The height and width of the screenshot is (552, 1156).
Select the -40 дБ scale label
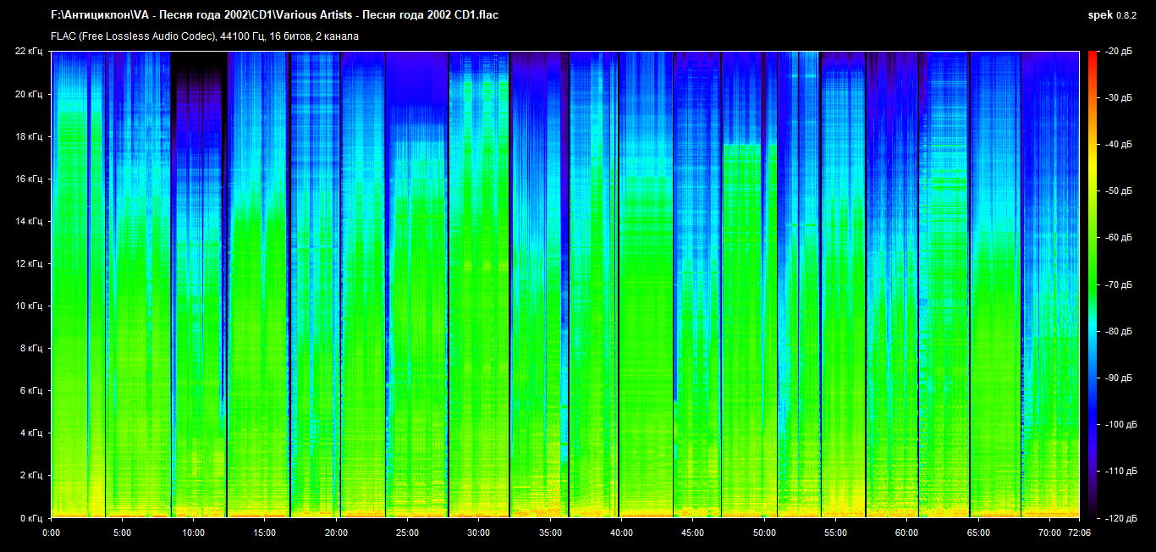1117,145
